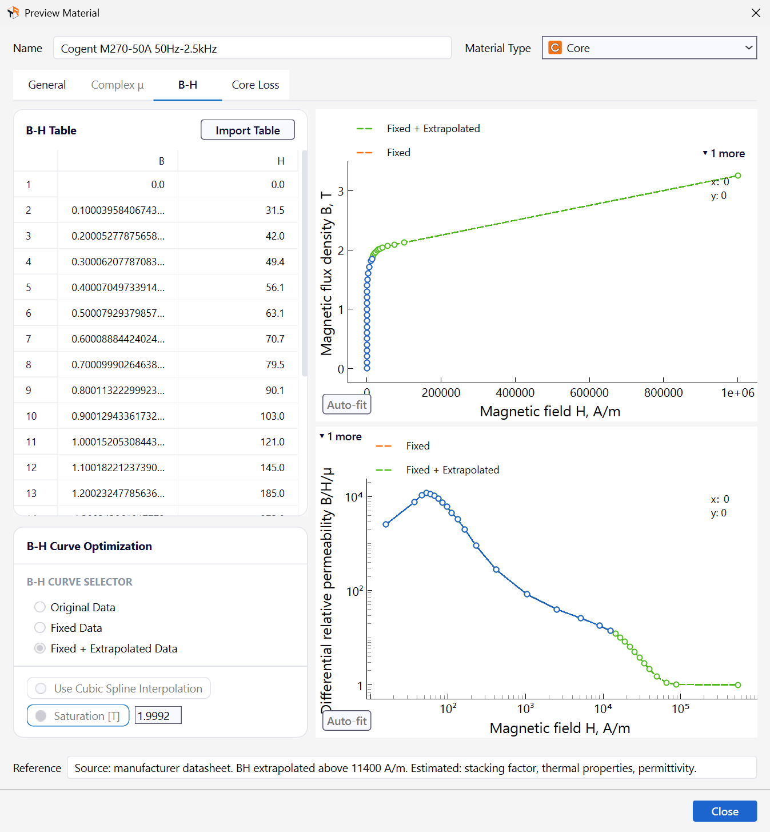Click the Import Table button
The height and width of the screenshot is (832, 770).
point(248,130)
